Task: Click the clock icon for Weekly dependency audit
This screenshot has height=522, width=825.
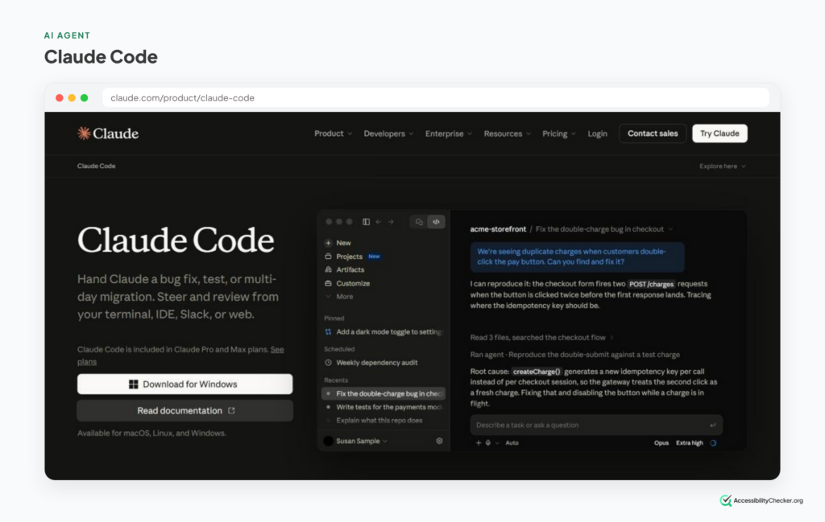Action: click(328, 363)
